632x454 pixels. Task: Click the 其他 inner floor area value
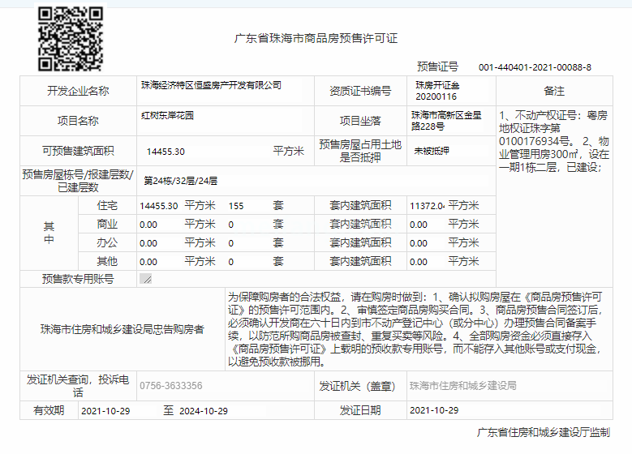419,262
